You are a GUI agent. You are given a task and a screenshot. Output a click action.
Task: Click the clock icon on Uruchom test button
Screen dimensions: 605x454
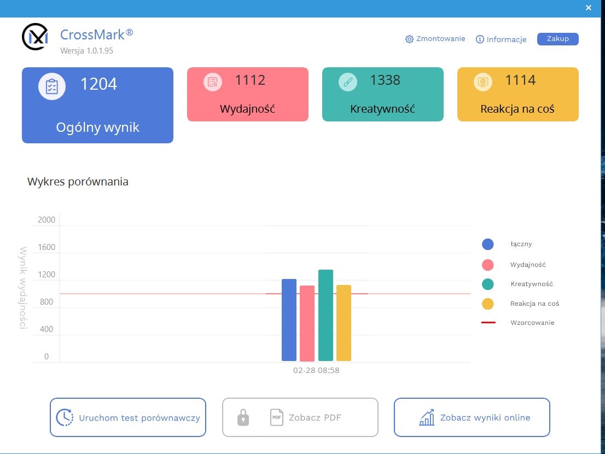(65, 417)
